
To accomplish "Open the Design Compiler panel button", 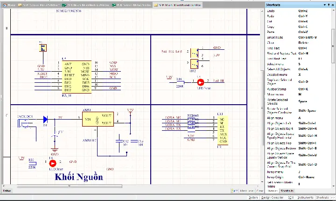I will click(272, 198).
